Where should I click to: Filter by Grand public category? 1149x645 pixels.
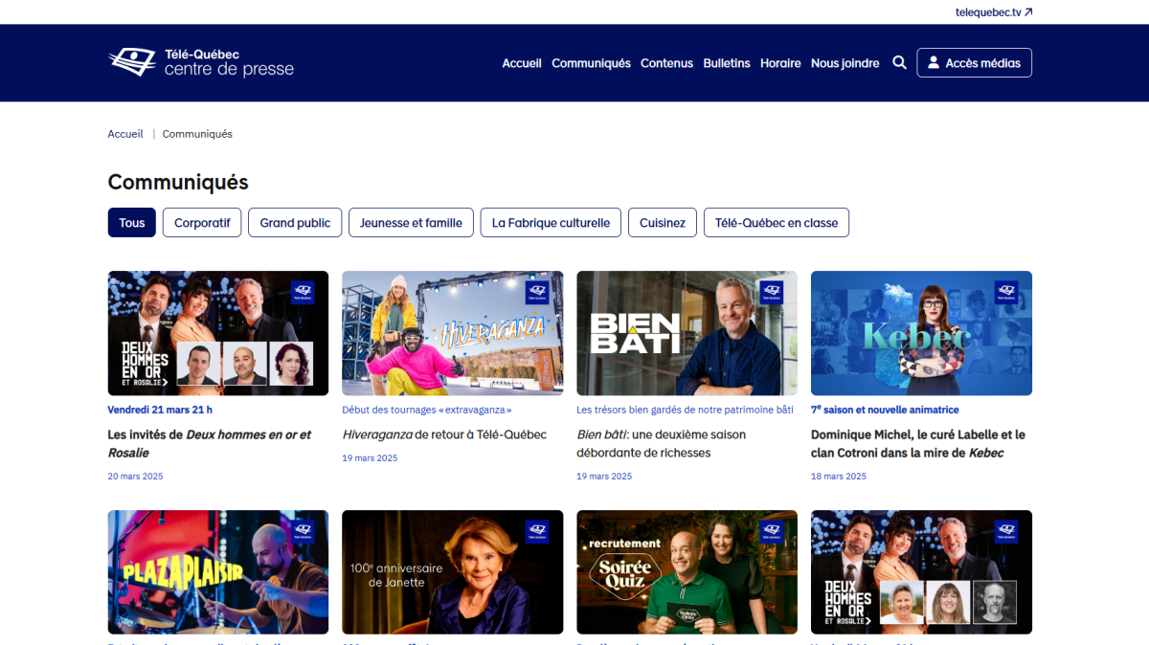(295, 223)
